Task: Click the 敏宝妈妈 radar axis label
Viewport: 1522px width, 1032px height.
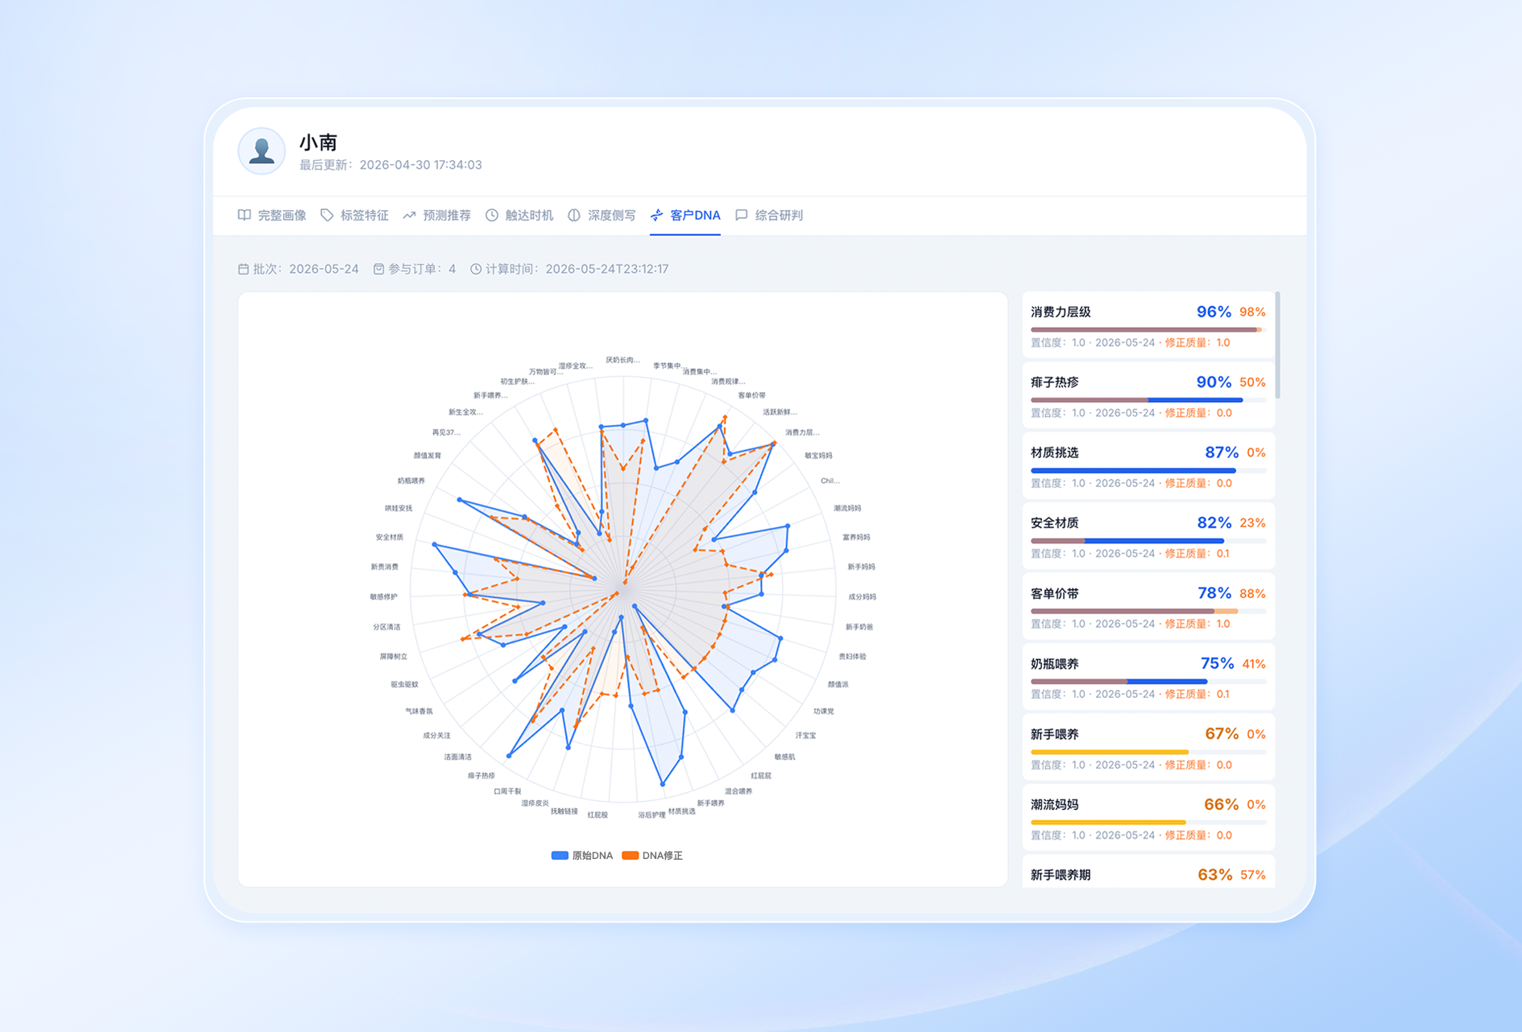Action: coord(818,456)
